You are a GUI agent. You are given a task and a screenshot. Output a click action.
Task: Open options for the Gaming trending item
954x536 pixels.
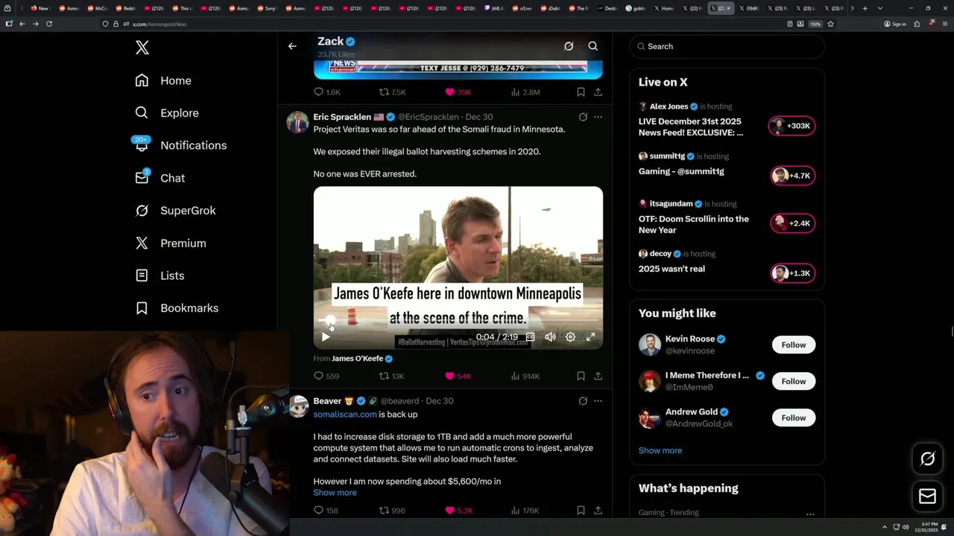(810, 514)
